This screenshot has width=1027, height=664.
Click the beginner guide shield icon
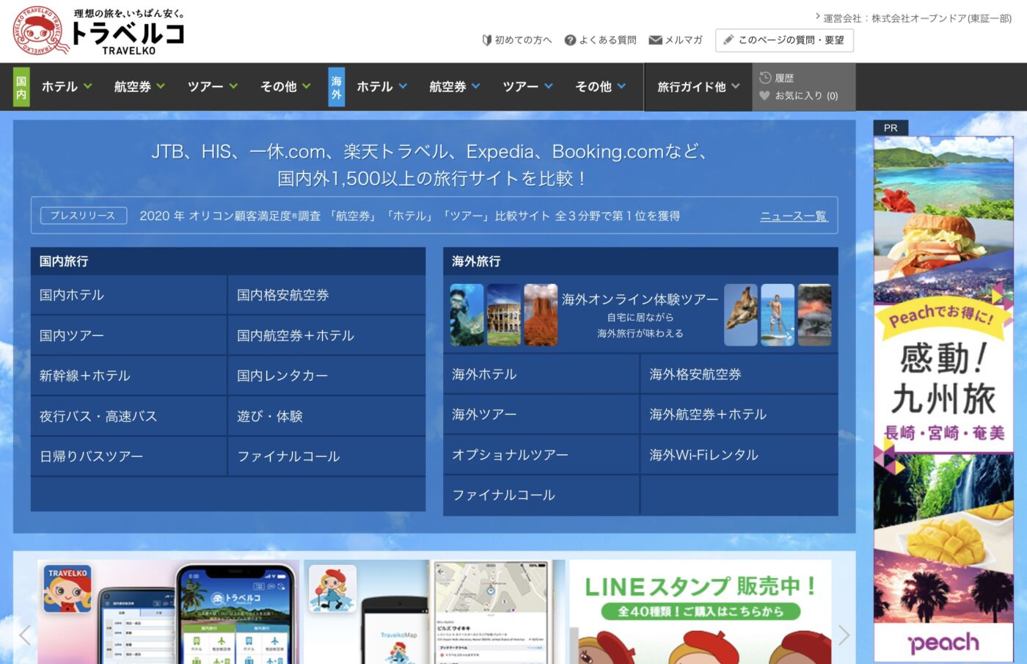click(x=486, y=40)
